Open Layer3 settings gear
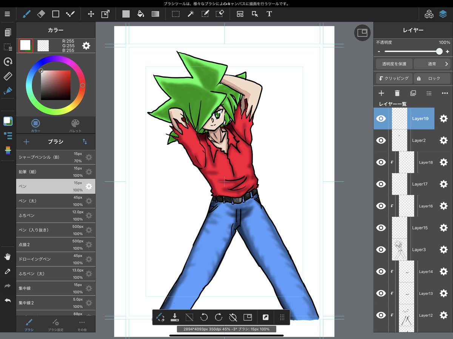 (x=444, y=250)
